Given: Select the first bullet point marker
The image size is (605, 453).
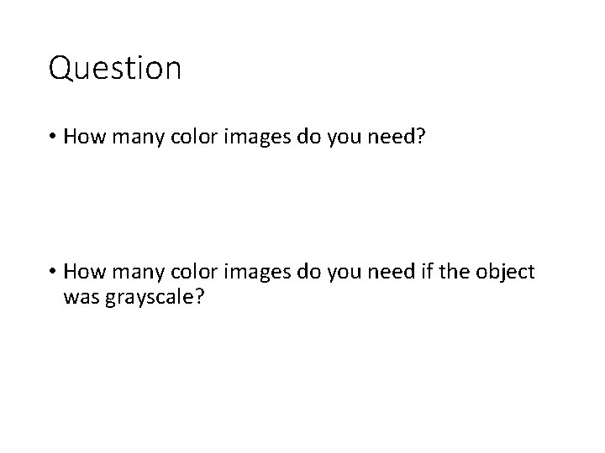Looking at the screenshot, I should pos(53,136).
